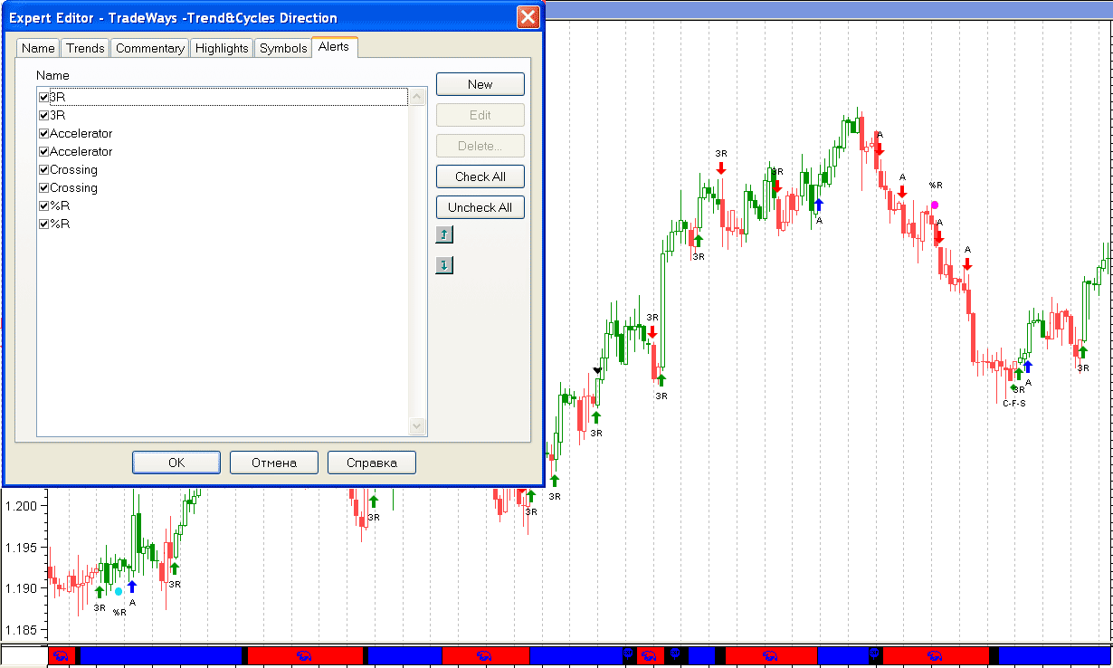The height and width of the screenshot is (668, 1113).
Task: Click the Uncheck All button
Action: click(x=480, y=207)
